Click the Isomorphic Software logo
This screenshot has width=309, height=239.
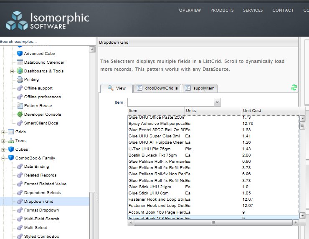[48, 20]
